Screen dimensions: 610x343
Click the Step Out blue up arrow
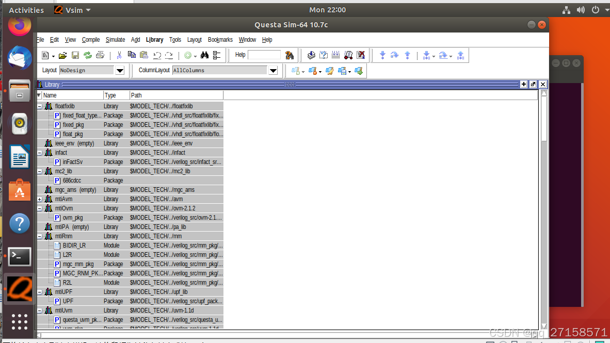[x=407, y=55]
